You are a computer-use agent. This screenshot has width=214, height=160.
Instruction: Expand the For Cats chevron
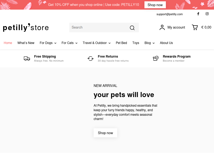pos(77,43)
